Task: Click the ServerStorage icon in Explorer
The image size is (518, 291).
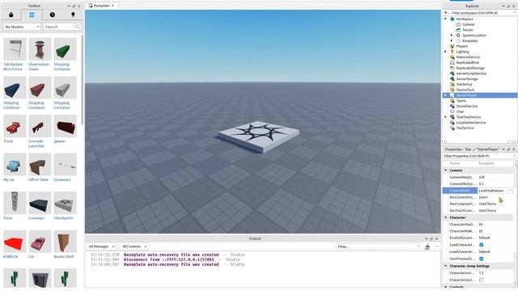Action: (452, 79)
